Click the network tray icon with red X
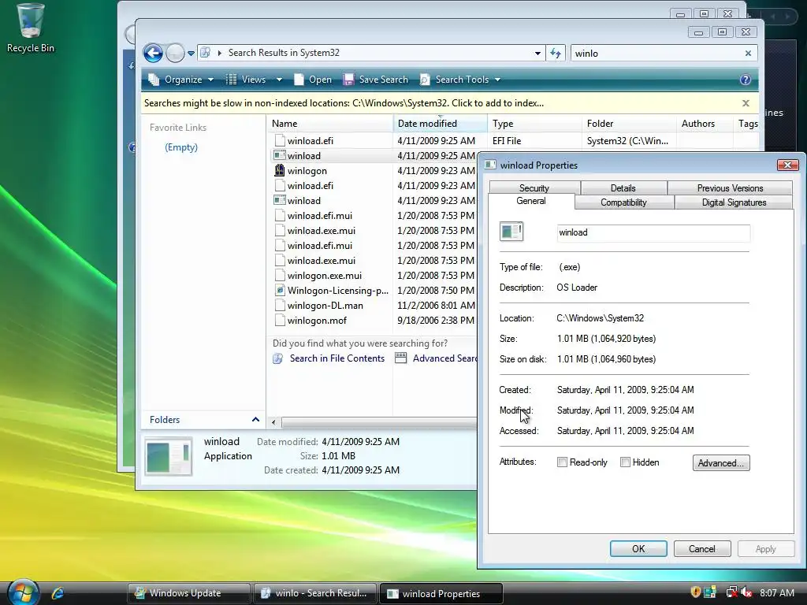This screenshot has height=605, width=807. point(731,592)
